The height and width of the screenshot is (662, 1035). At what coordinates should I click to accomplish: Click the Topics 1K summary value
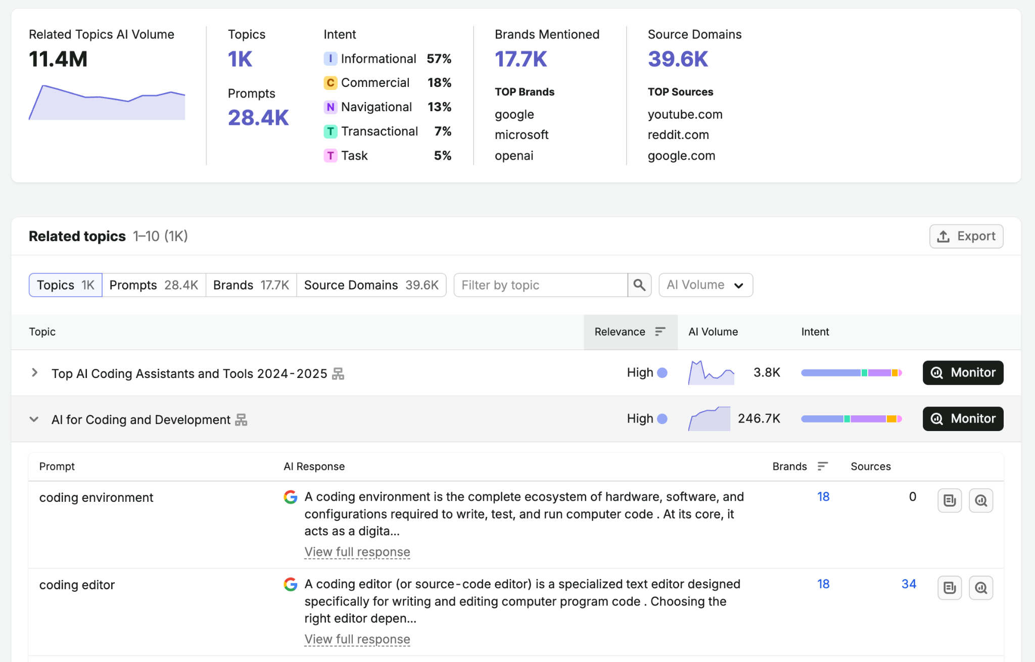(240, 59)
